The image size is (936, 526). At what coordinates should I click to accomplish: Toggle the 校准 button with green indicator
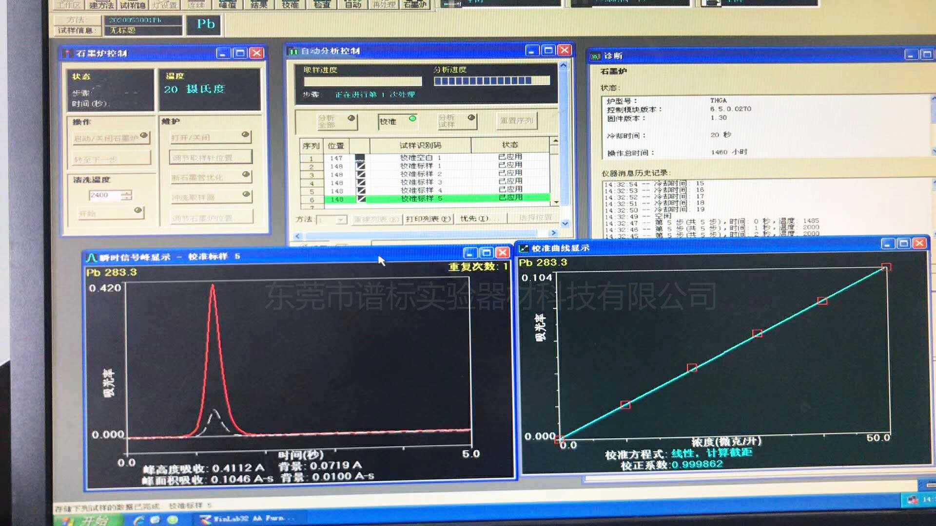tap(397, 121)
